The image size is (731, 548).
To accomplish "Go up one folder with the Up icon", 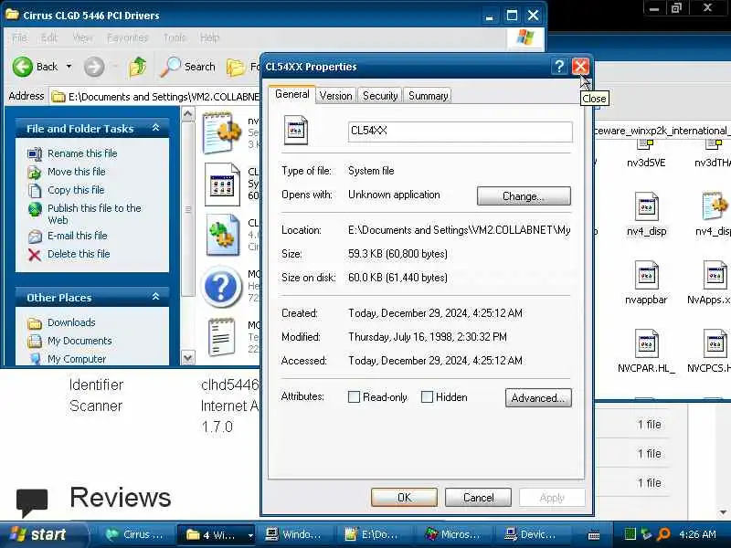I will pos(138,67).
